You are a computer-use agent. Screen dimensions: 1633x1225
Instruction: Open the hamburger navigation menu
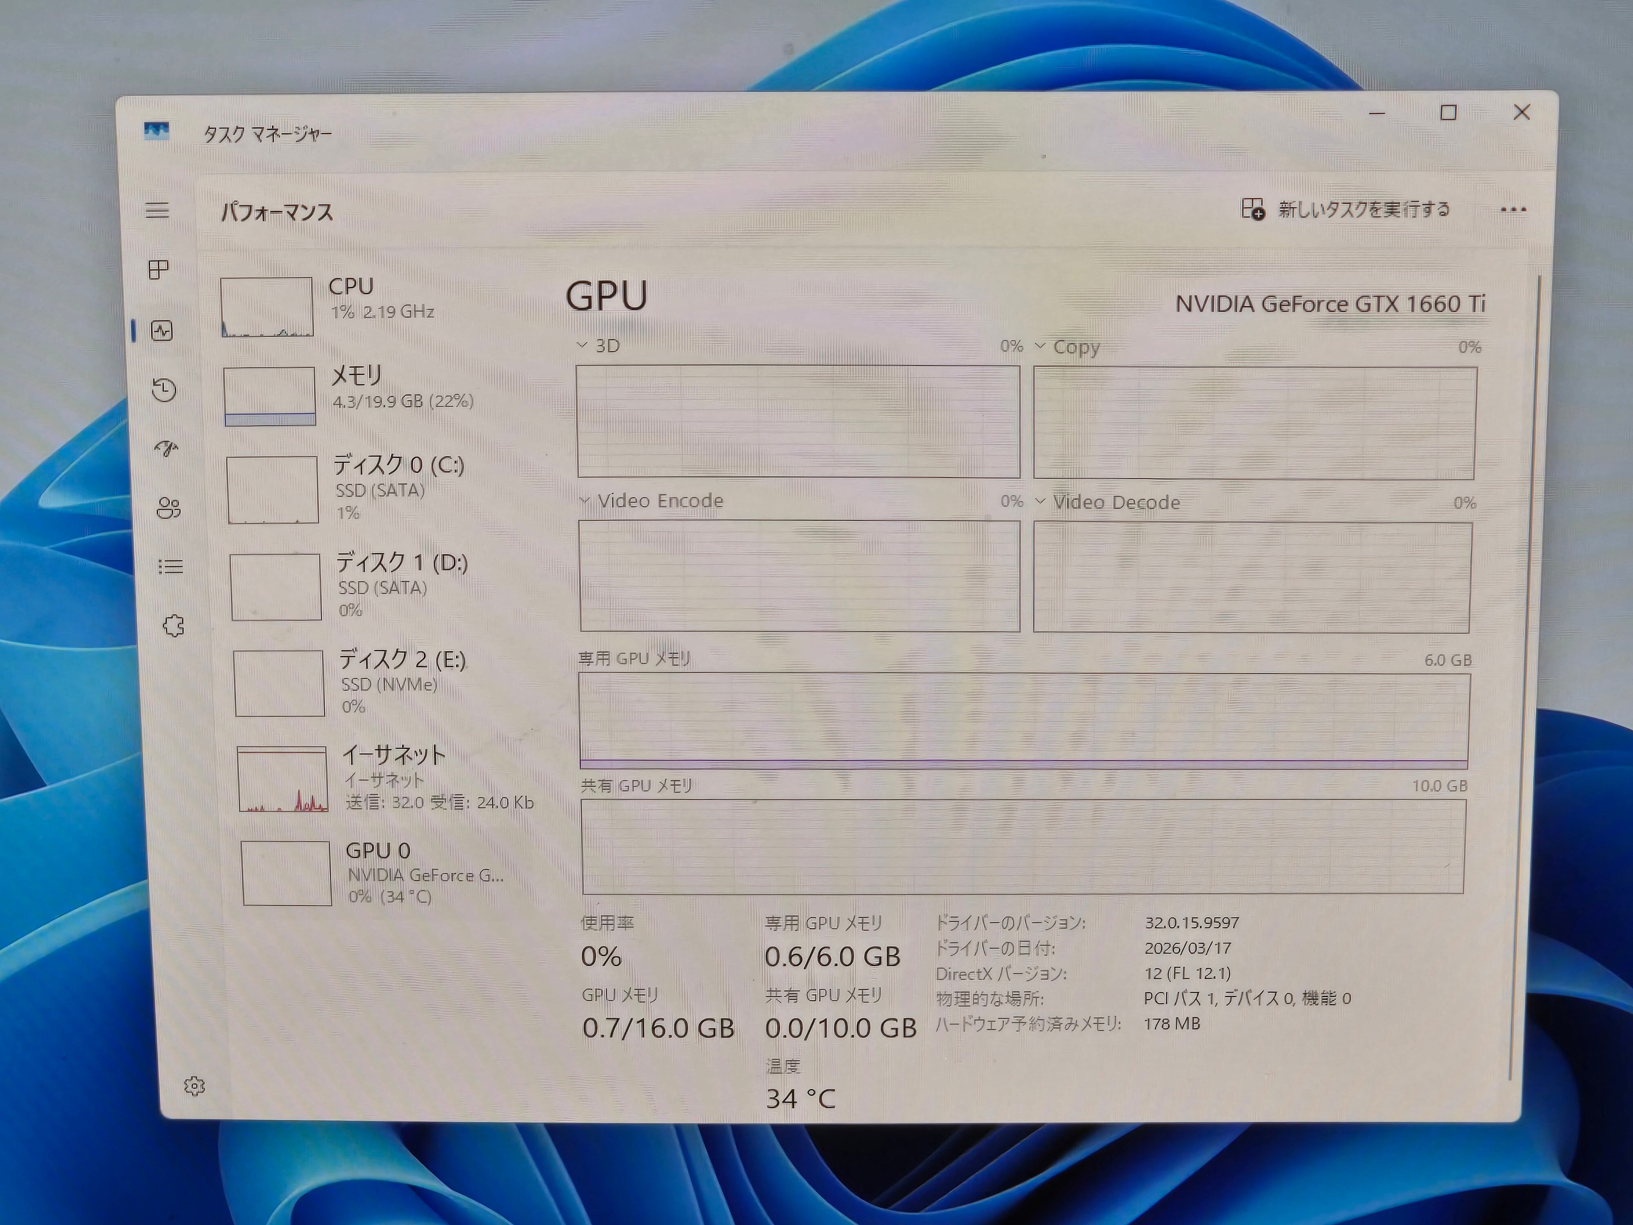pyautogui.click(x=156, y=210)
